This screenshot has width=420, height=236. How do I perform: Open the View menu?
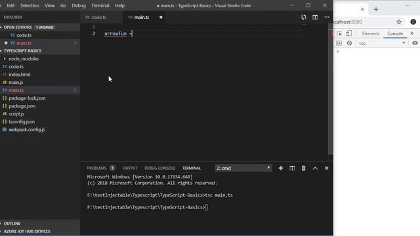50,6
